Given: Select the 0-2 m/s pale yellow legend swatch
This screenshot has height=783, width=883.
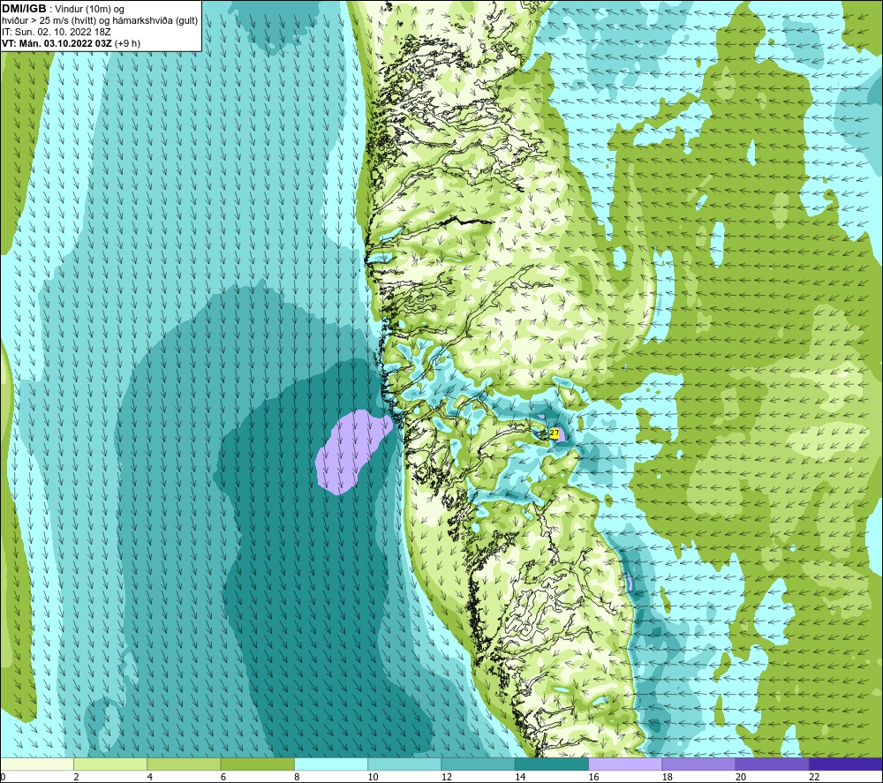Looking at the screenshot, I should pos(36,764).
